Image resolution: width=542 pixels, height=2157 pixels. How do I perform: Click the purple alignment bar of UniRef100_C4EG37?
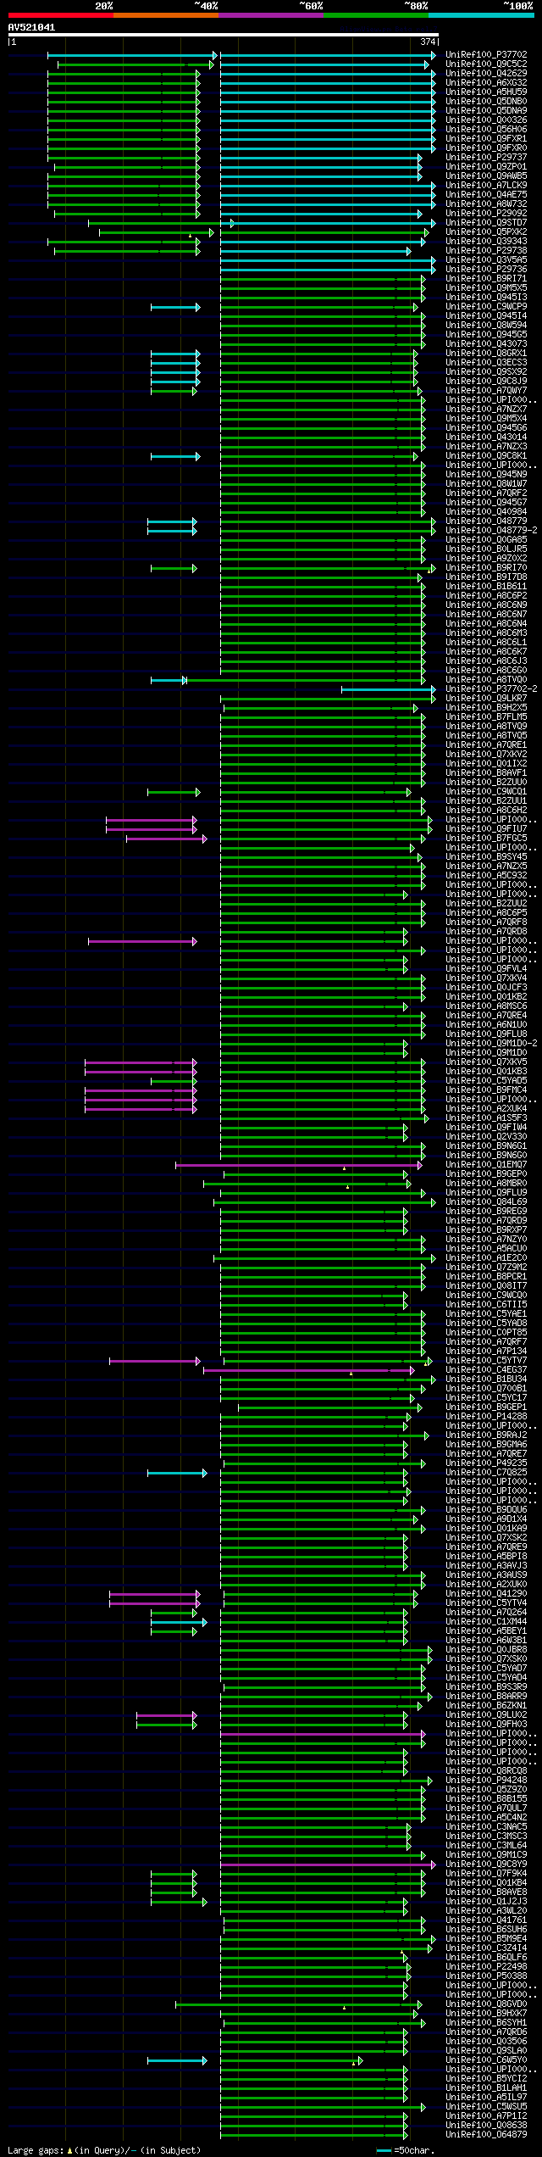tap(309, 1370)
